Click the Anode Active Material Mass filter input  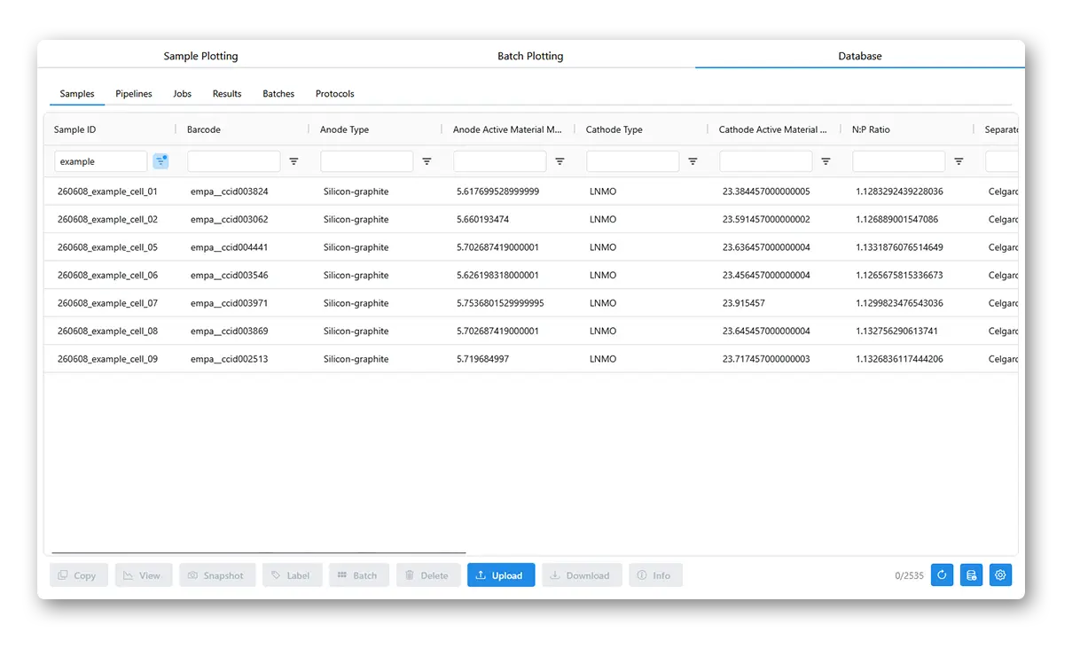click(x=500, y=161)
